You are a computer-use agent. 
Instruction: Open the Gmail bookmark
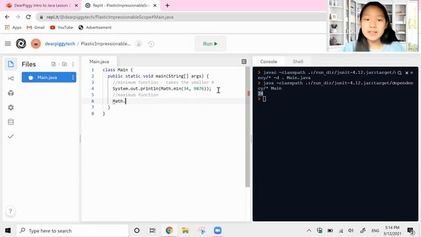36,28
